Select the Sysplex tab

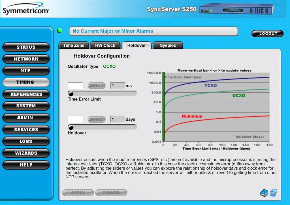pyautogui.click(x=168, y=45)
